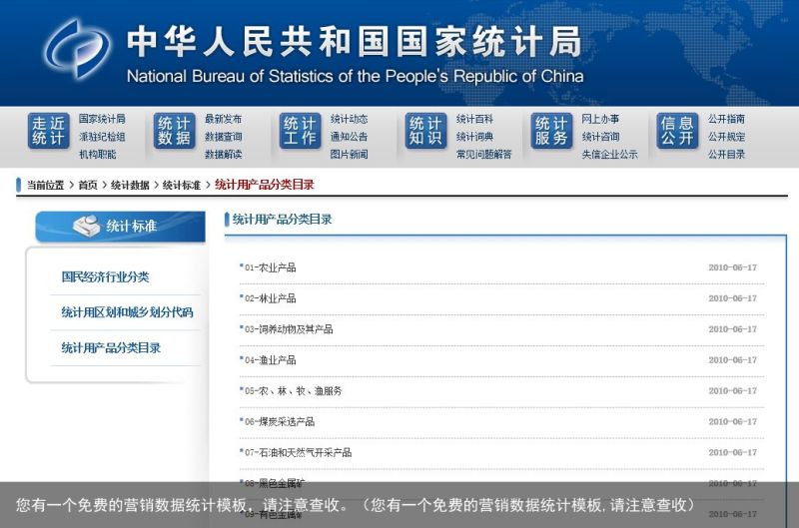Open 公开指南 link

(x=726, y=119)
